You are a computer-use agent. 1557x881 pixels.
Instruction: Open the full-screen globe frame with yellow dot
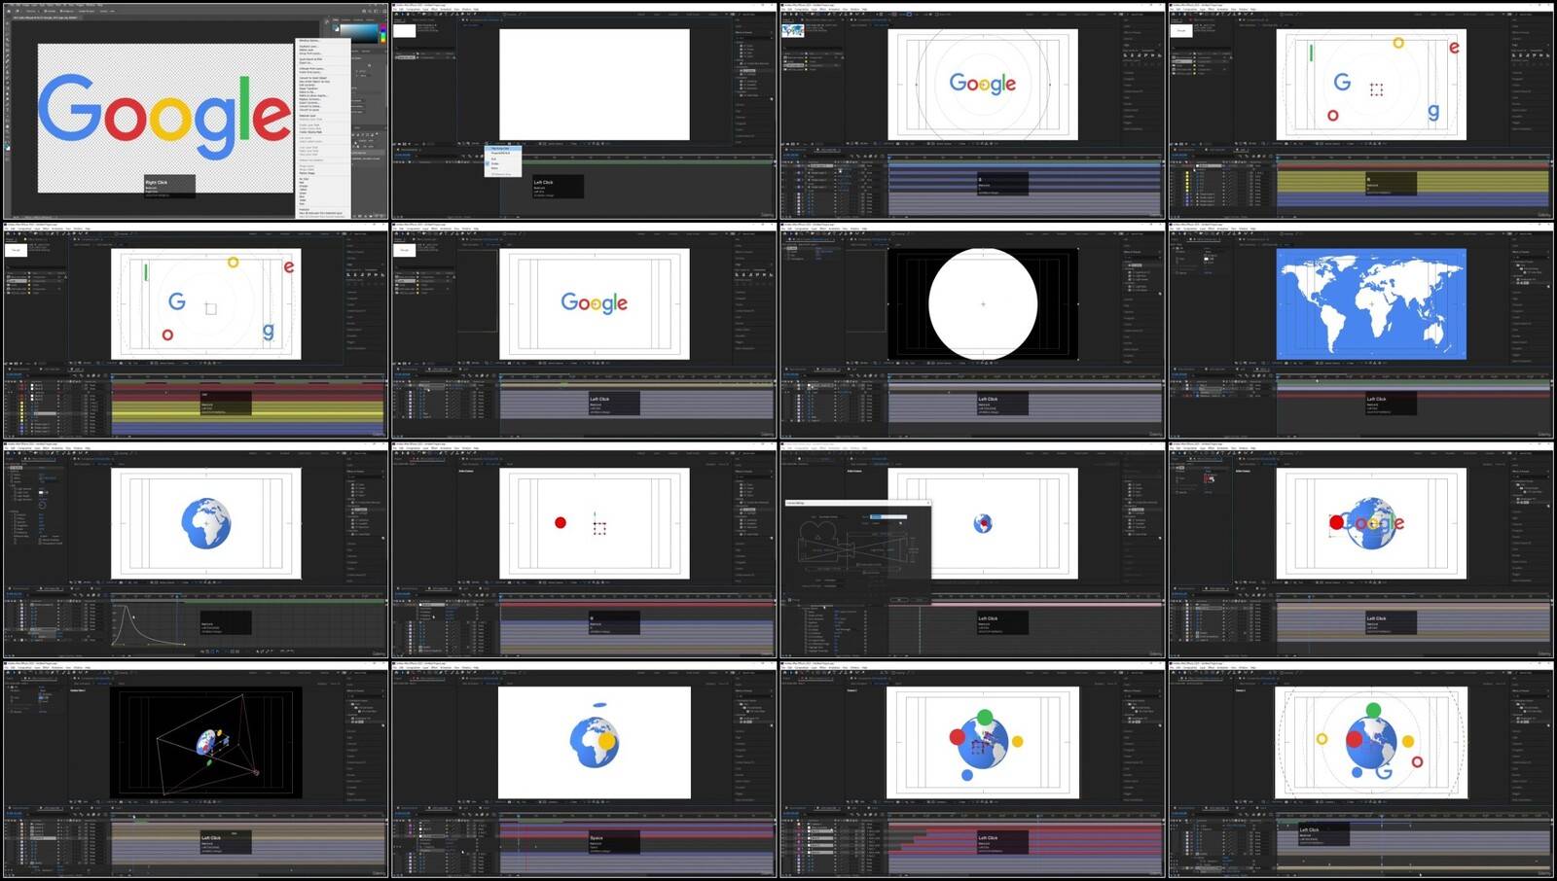coord(584,770)
